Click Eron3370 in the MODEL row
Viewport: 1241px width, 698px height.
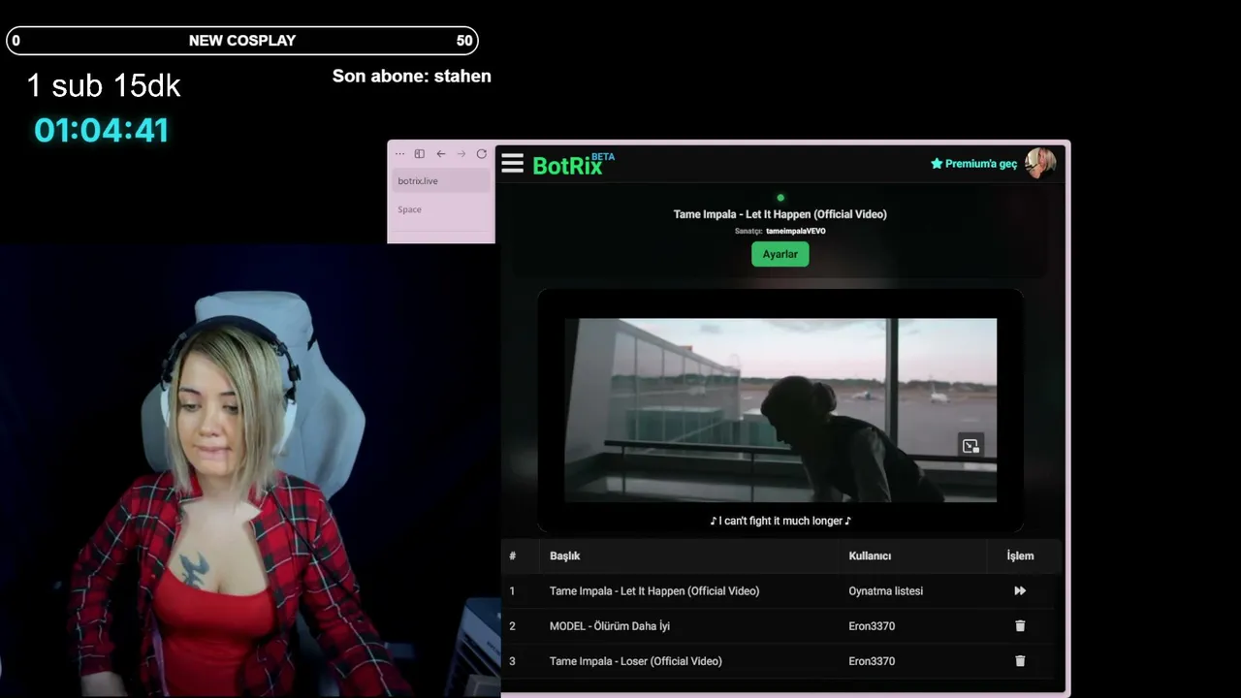pyautogui.click(x=872, y=626)
